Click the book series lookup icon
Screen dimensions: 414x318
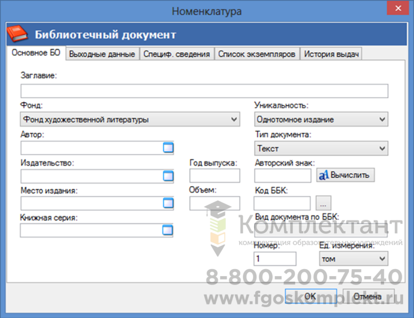[168, 231]
